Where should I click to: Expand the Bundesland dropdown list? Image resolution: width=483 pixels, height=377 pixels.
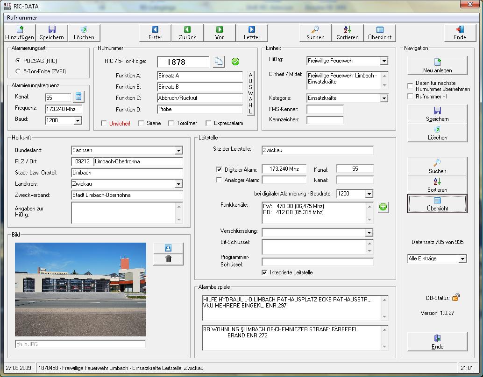point(178,150)
